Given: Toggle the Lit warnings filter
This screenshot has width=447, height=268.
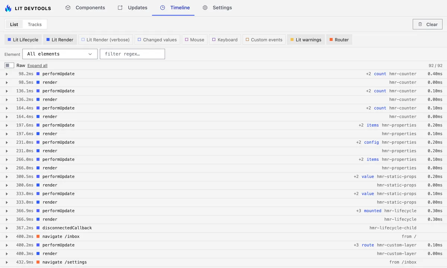Looking at the screenshot, I should pyautogui.click(x=306, y=39).
